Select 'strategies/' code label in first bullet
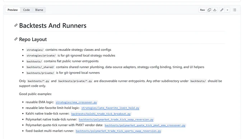Image resolution: width=244 pixels, height=139 pixels. click(x=35, y=50)
